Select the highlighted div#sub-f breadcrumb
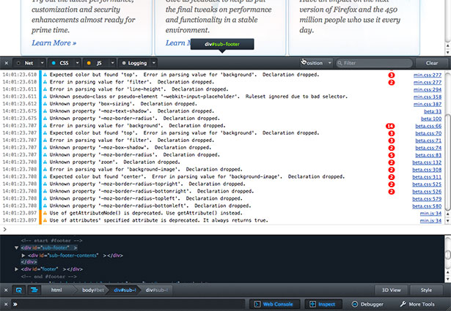This screenshot has width=451, height=311. click(x=125, y=290)
